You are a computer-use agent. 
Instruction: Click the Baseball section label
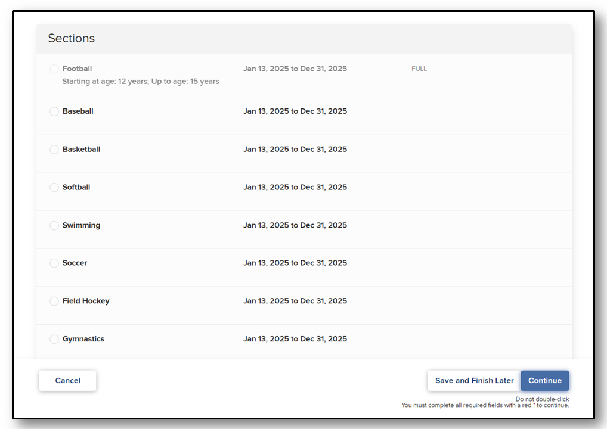[x=78, y=111]
